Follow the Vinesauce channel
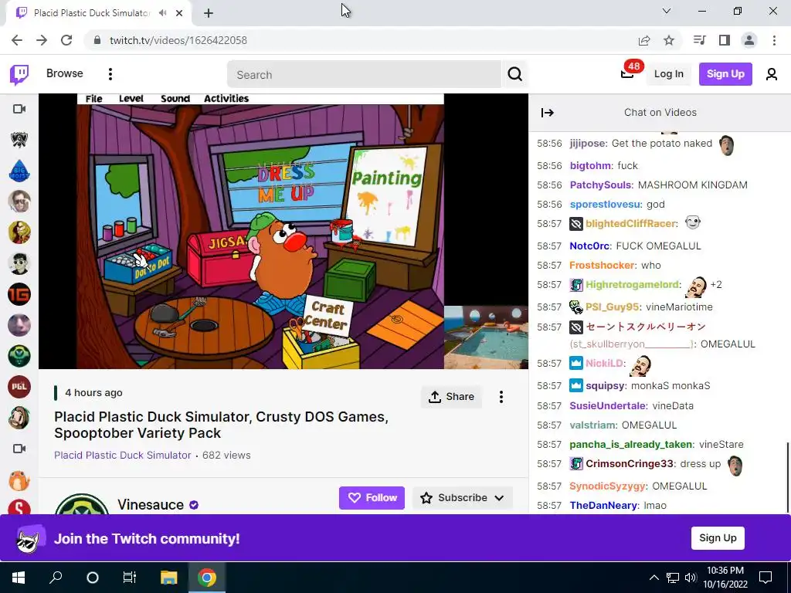The image size is (791, 593). click(x=372, y=498)
